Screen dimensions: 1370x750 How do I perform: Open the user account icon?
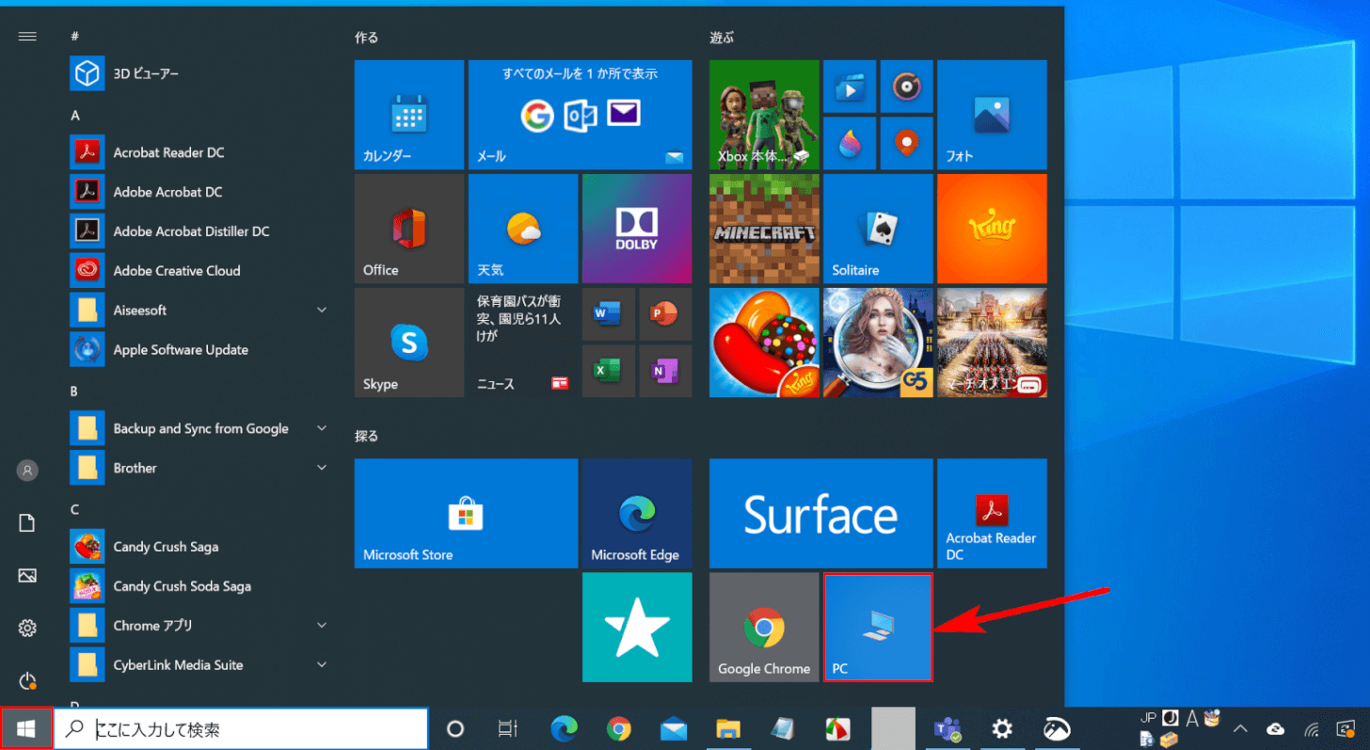click(27, 471)
